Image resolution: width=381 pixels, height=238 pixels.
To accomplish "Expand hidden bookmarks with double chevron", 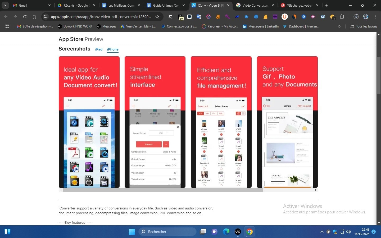I will click(339, 26).
